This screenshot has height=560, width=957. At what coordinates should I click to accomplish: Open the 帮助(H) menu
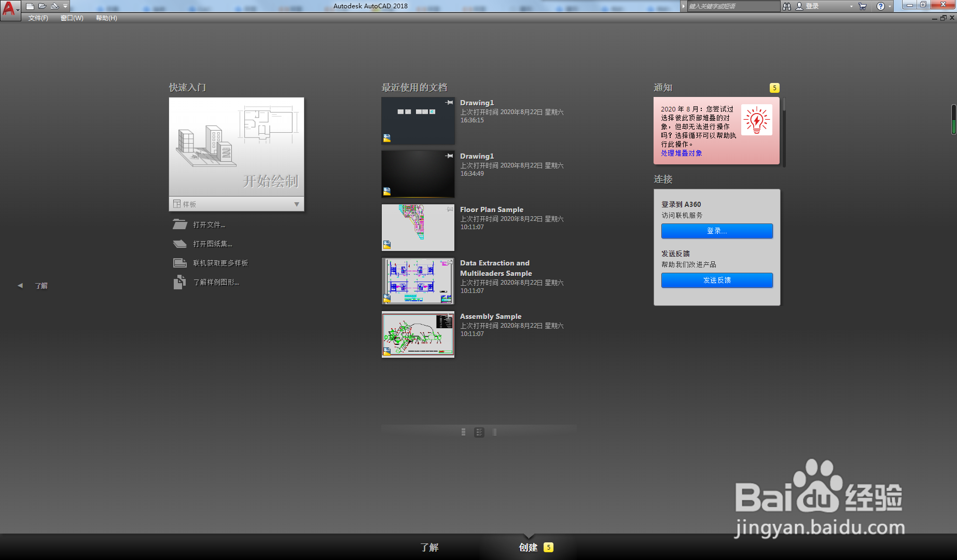click(106, 18)
